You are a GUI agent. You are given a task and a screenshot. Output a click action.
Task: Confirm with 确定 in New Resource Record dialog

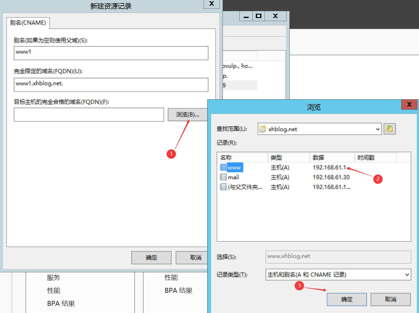coord(151,257)
